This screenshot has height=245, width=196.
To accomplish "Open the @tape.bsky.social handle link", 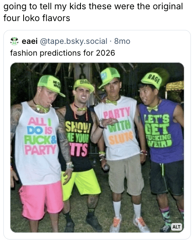I will pos(74,41).
